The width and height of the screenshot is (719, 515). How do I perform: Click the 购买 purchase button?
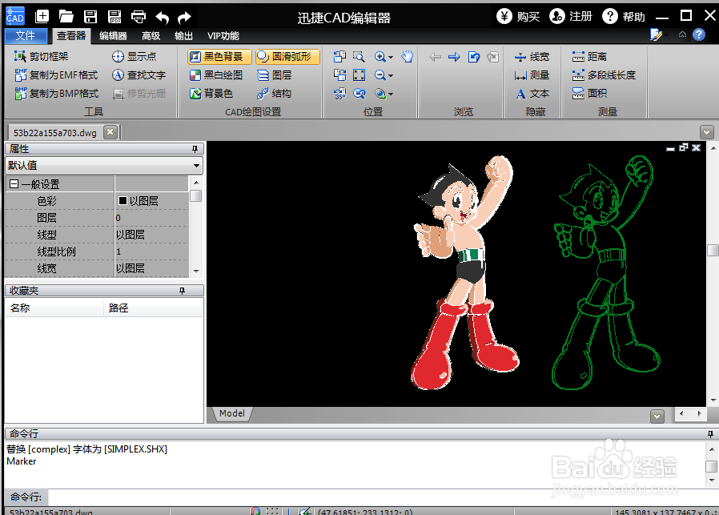[x=518, y=17]
